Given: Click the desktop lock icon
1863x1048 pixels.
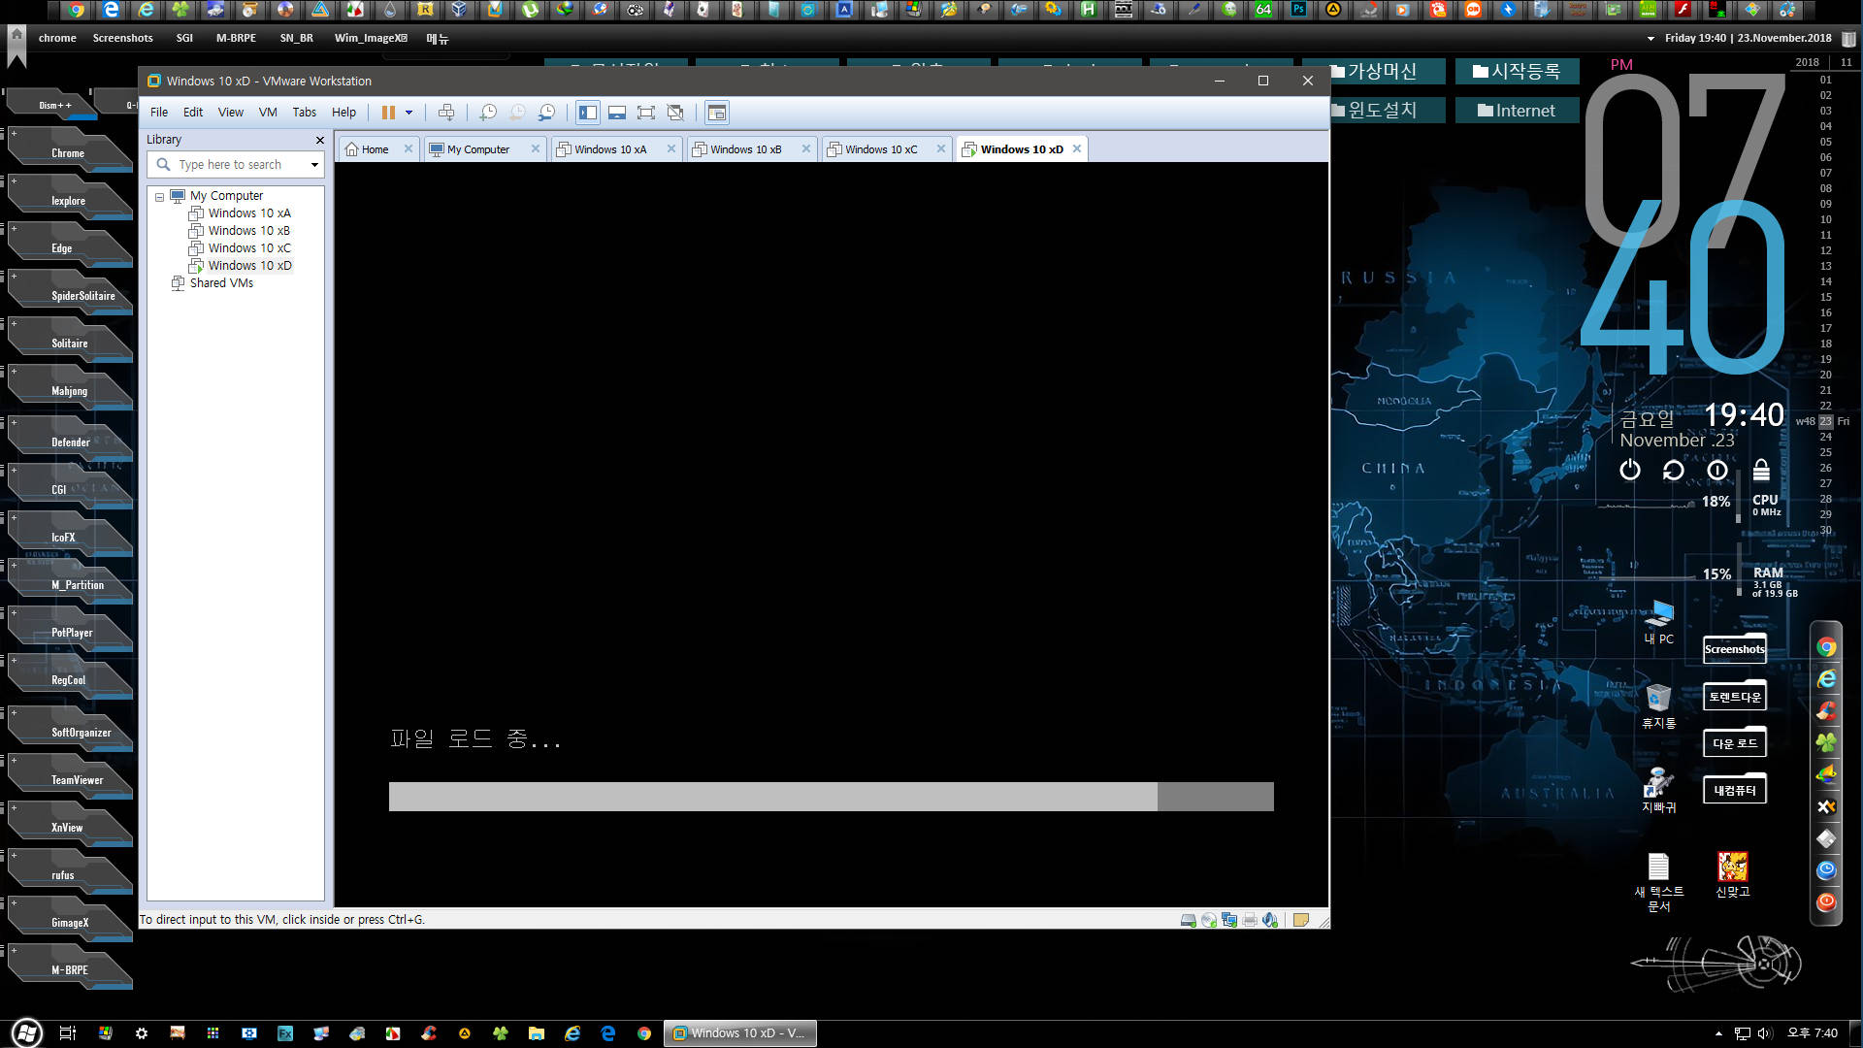Looking at the screenshot, I should click(x=1761, y=471).
